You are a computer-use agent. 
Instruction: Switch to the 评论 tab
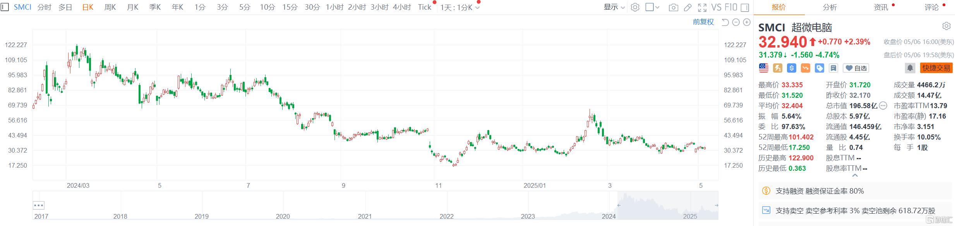(931, 7)
